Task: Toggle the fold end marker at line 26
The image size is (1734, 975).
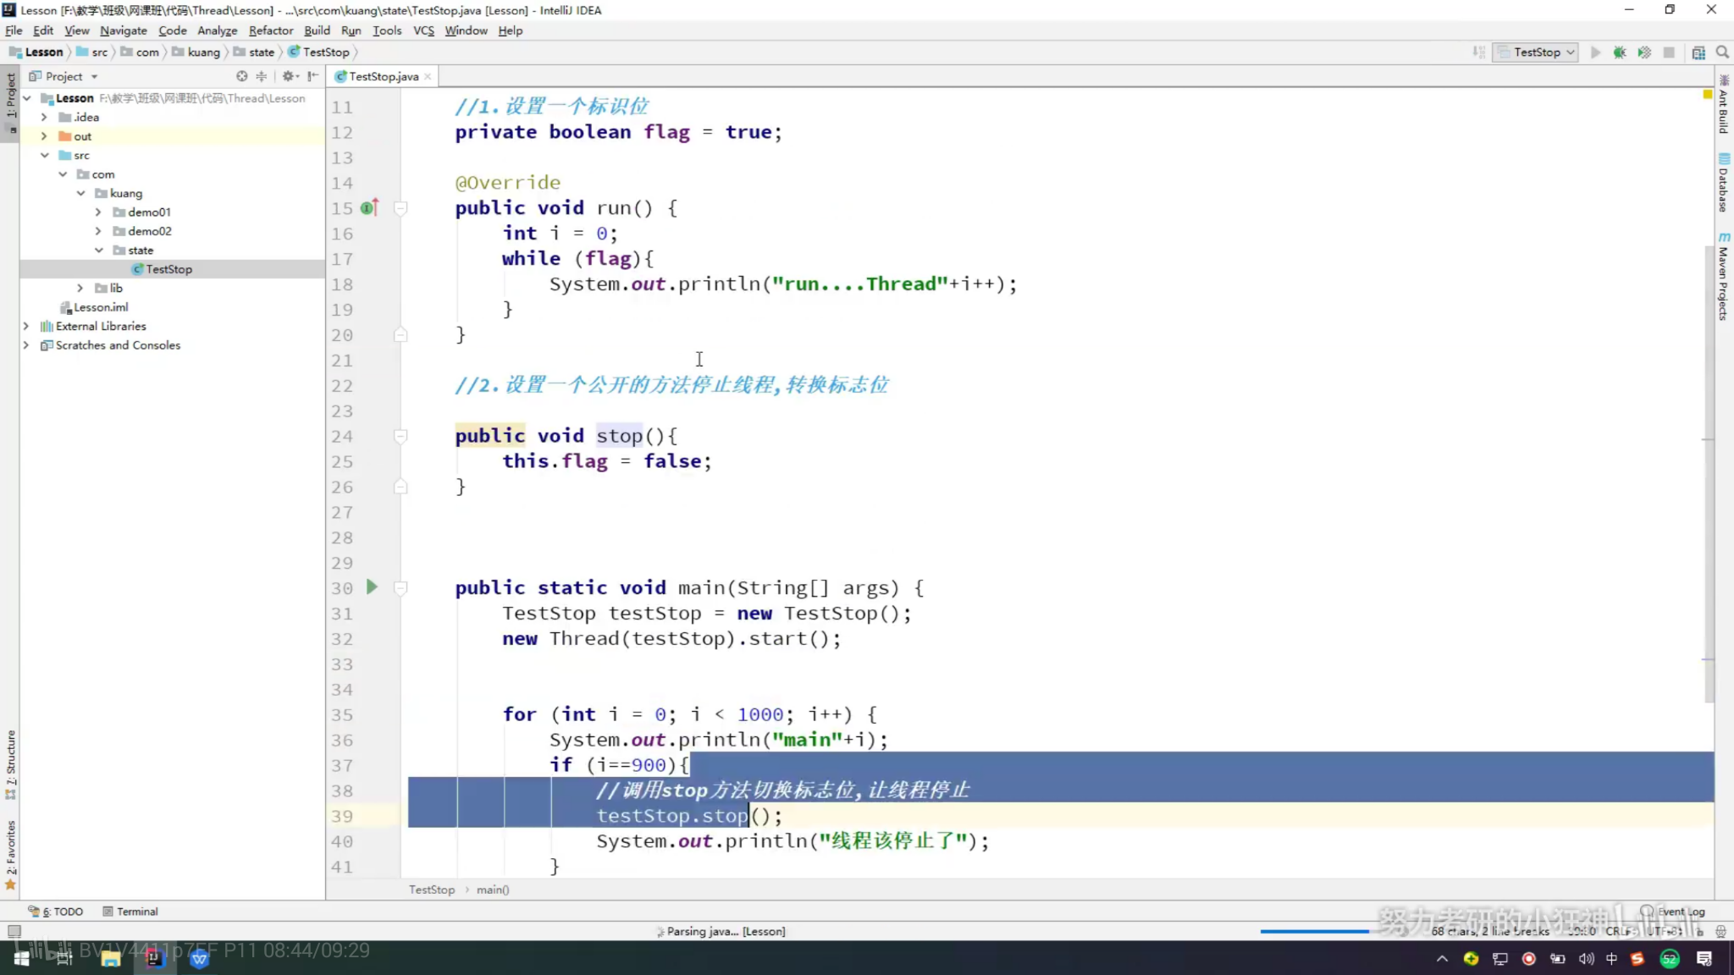Action: pos(401,487)
